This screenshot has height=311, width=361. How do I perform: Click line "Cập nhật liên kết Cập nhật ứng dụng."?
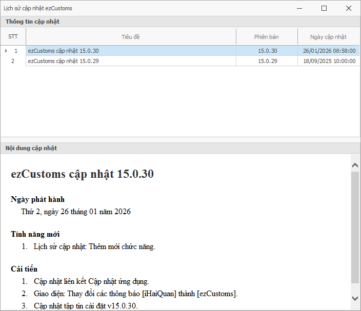[91, 281]
